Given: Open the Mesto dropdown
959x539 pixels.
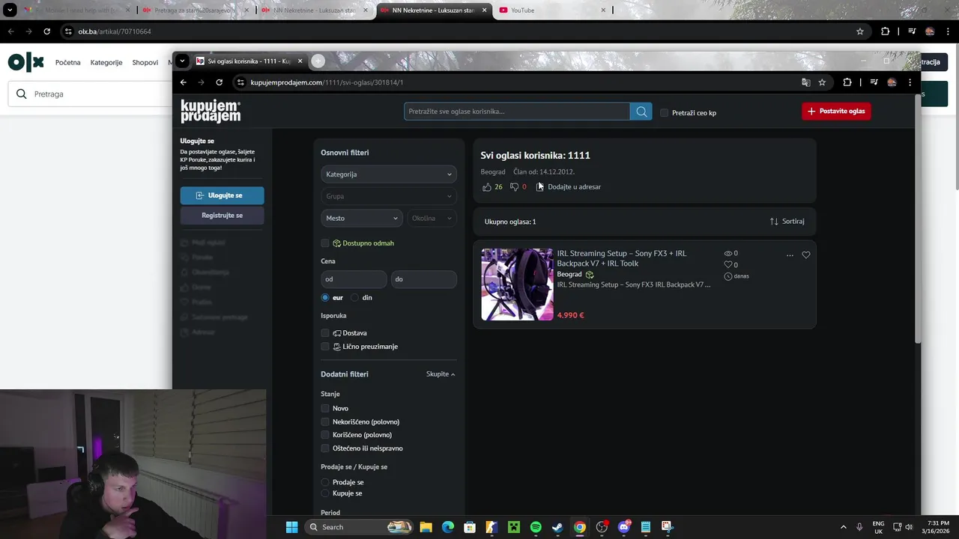Looking at the screenshot, I should point(361,219).
